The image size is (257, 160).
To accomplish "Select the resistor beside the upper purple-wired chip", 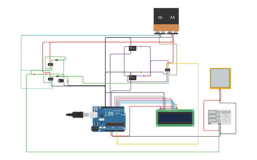I will [141, 46].
